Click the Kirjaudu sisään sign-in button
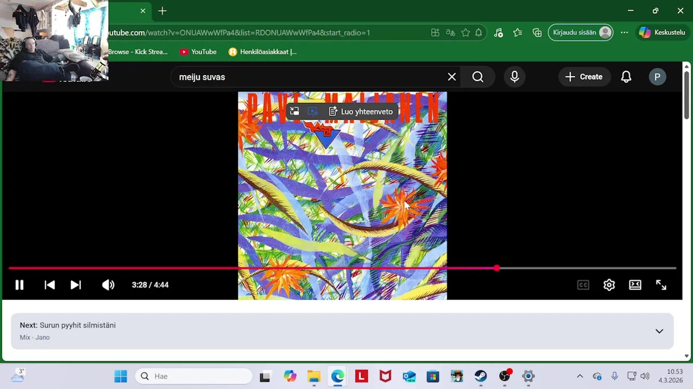Screen dimensions: 693x389 [x=581, y=32]
